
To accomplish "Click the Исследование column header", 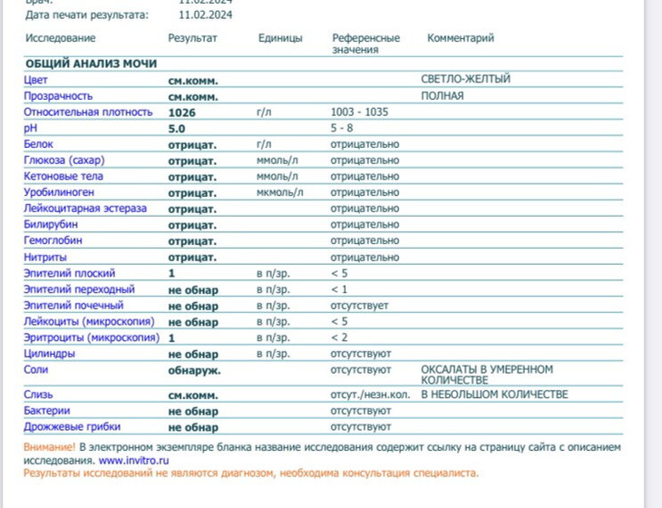I will [x=61, y=38].
